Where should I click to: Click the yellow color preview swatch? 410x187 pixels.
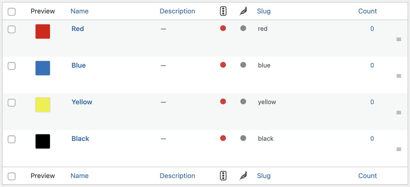[x=43, y=105]
